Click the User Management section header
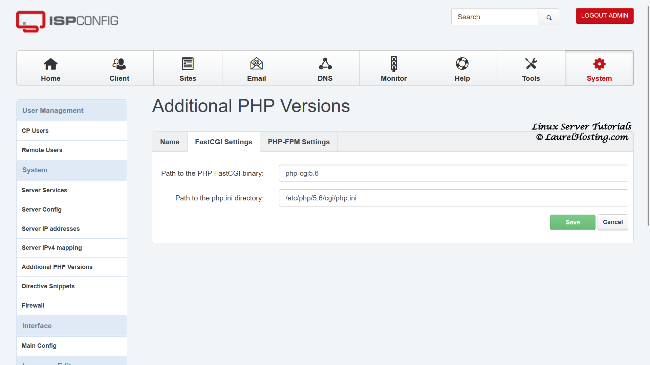Image resolution: width=650 pixels, height=365 pixels. pos(72,111)
